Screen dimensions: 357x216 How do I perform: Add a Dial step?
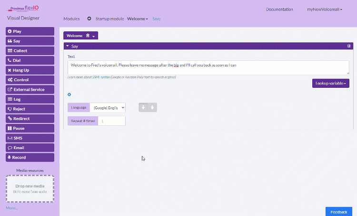pos(30,60)
